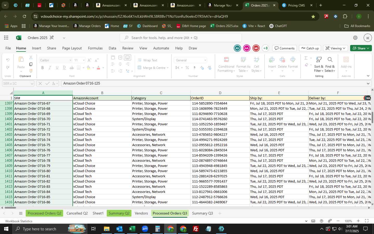Click the font colour A swatch
The width and height of the screenshot is (374, 234).
pyautogui.click(x=98, y=68)
